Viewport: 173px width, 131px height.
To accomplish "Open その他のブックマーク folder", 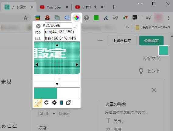I will click(x=153, y=27).
